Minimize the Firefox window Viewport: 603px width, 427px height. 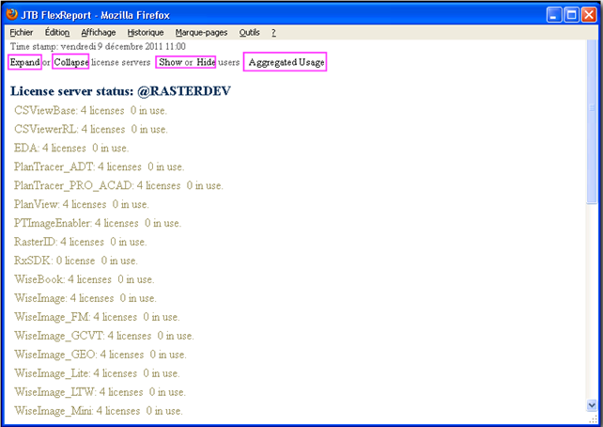coord(554,15)
